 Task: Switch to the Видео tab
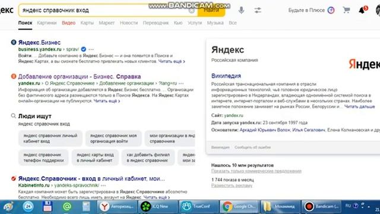pos(69,23)
